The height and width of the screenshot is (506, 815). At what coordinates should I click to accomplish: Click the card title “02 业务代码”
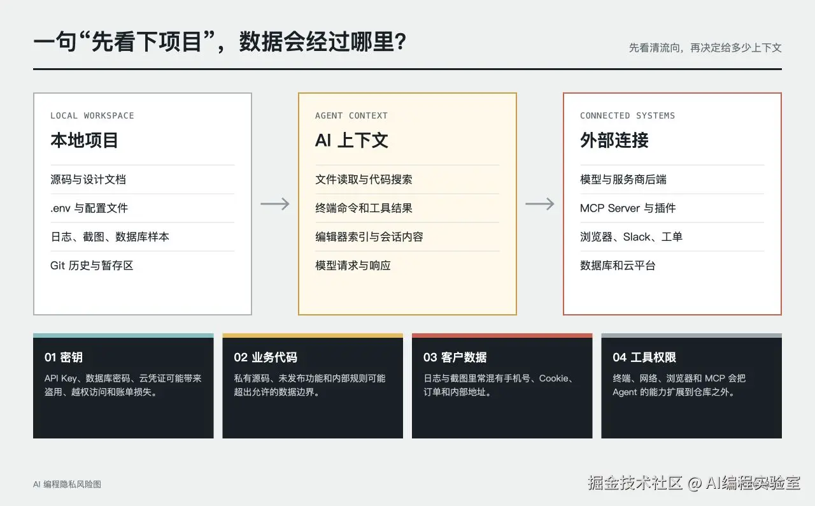point(266,358)
